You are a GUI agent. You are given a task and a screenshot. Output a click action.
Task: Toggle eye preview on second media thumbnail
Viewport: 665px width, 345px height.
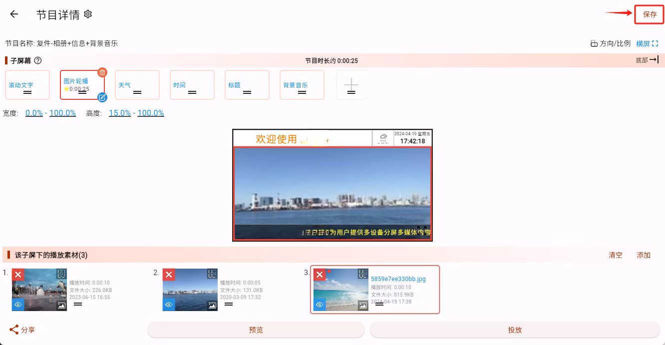(169, 305)
